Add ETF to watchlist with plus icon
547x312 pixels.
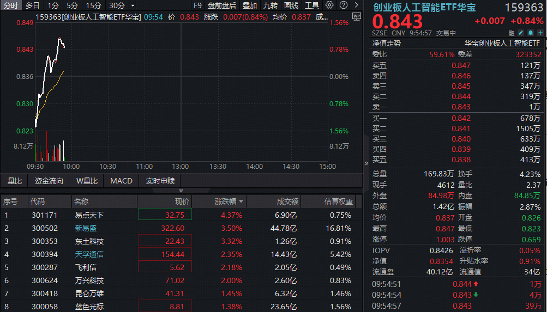point(542,33)
